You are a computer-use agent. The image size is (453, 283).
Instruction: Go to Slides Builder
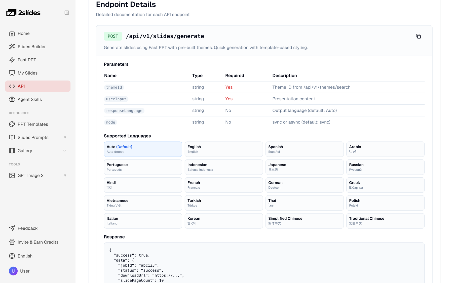(x=38, y=47)
